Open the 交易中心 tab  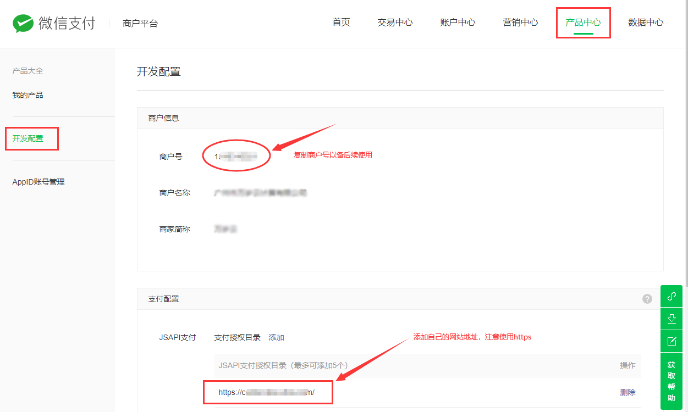(x=395, y=23)
